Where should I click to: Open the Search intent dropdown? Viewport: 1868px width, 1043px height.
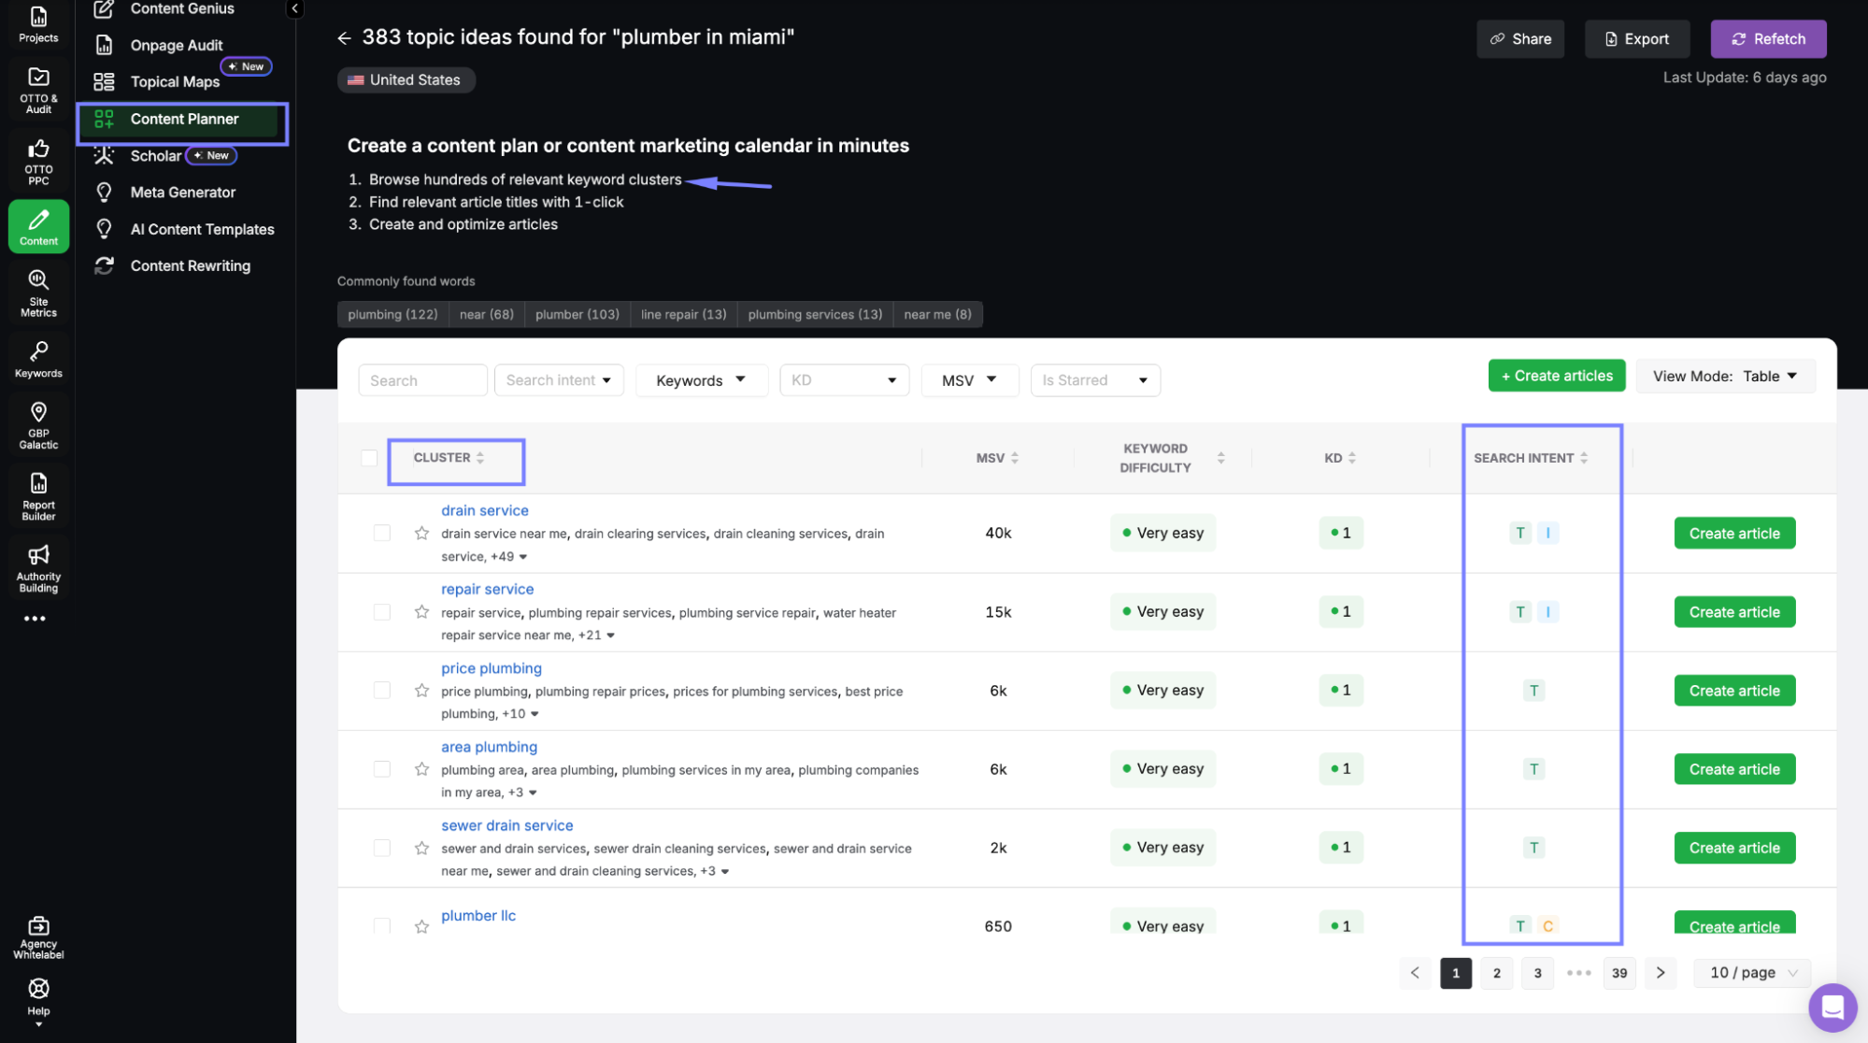558,380
